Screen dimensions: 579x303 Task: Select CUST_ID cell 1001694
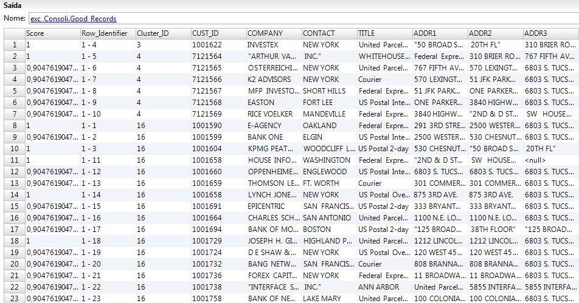click(219, 230)
